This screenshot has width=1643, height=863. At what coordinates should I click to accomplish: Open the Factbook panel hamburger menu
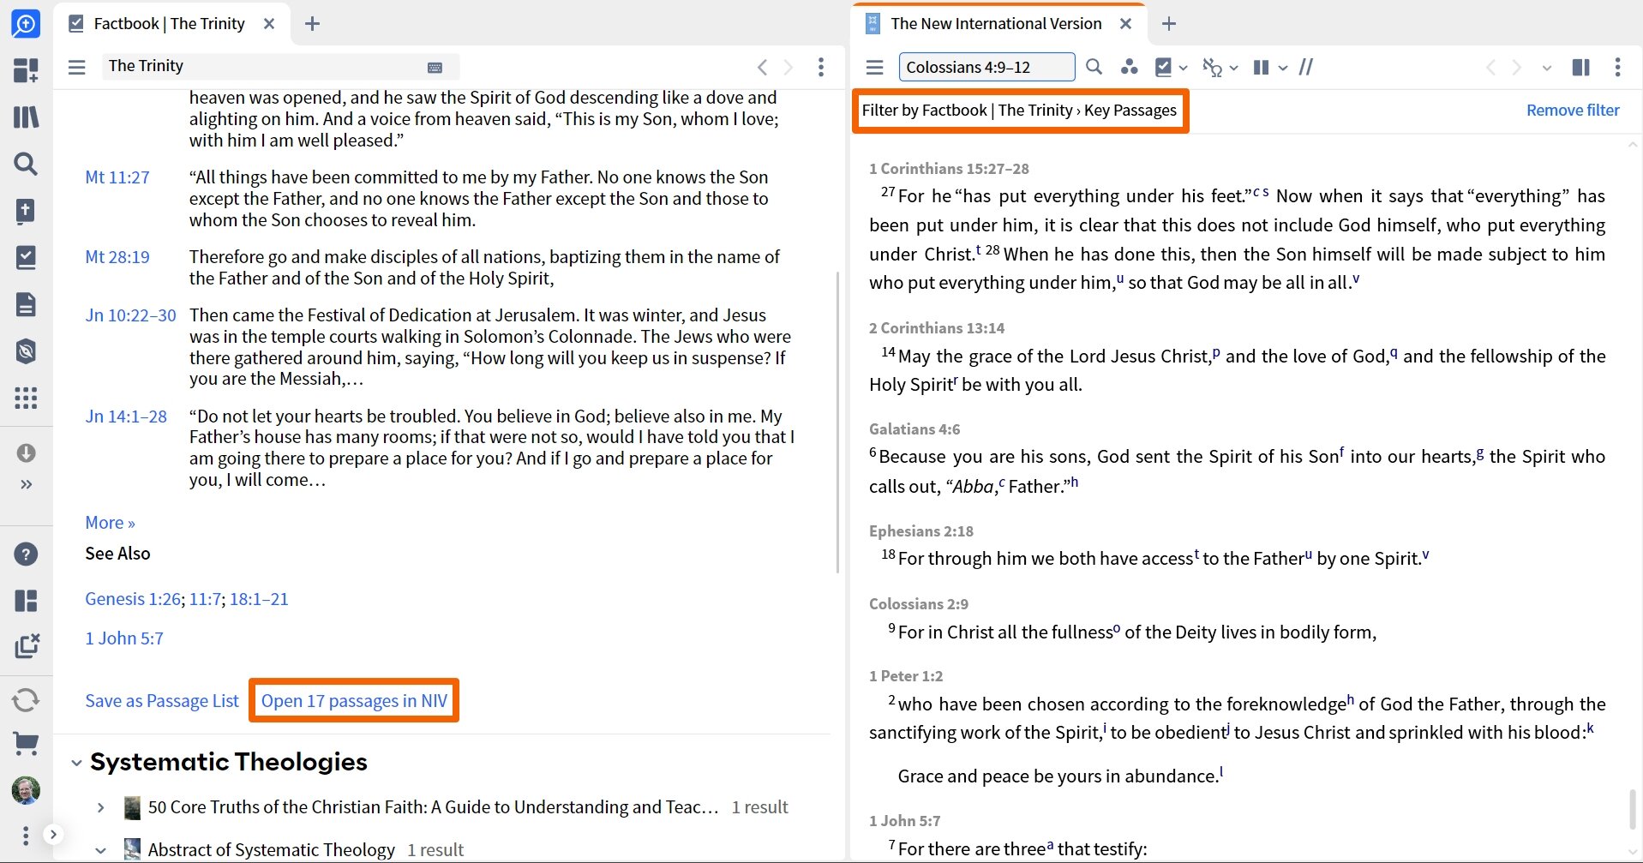tap(77, 67)
